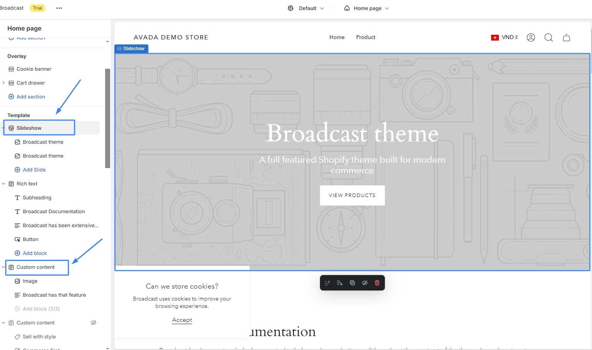The height and width of the screenshot is (350, 592).
Task: Click the Image block icon
Action: click(17, 281)
